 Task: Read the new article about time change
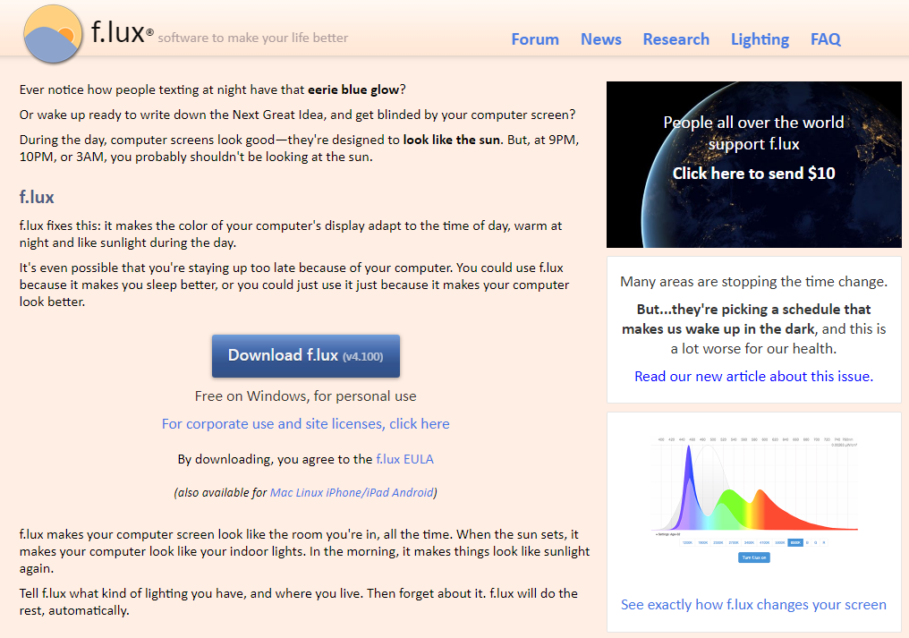coord(753,377)
